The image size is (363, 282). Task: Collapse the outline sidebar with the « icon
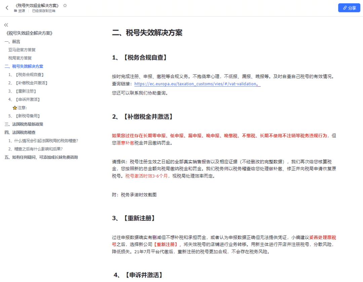point(6,25)
